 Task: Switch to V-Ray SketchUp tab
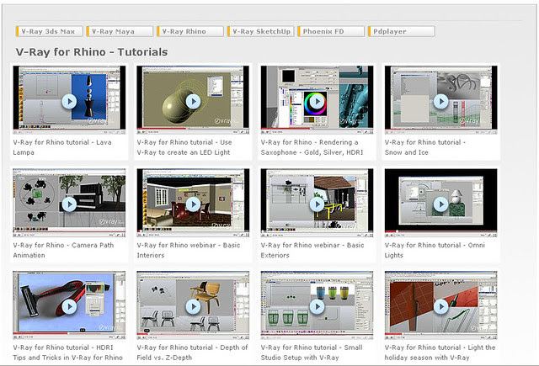[x=260, y=31]
